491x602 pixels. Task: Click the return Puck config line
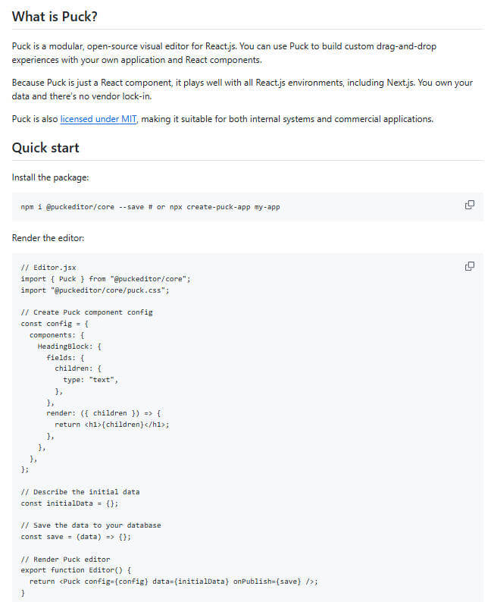tap(174, 582)
